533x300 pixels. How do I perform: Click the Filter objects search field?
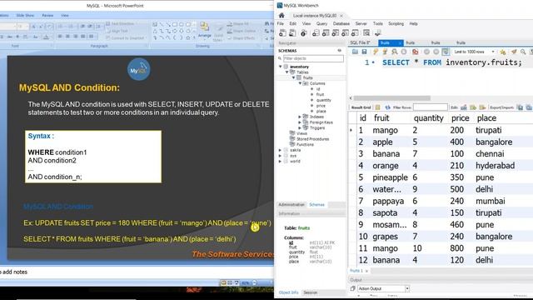313,58
